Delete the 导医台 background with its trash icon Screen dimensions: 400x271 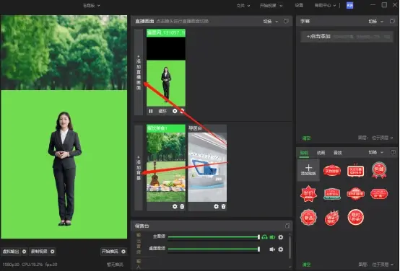(224, 206)
